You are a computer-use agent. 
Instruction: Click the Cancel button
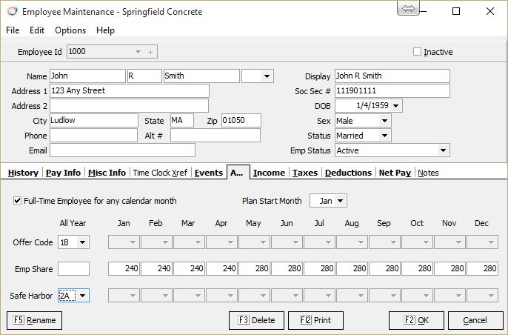(475, 320)
